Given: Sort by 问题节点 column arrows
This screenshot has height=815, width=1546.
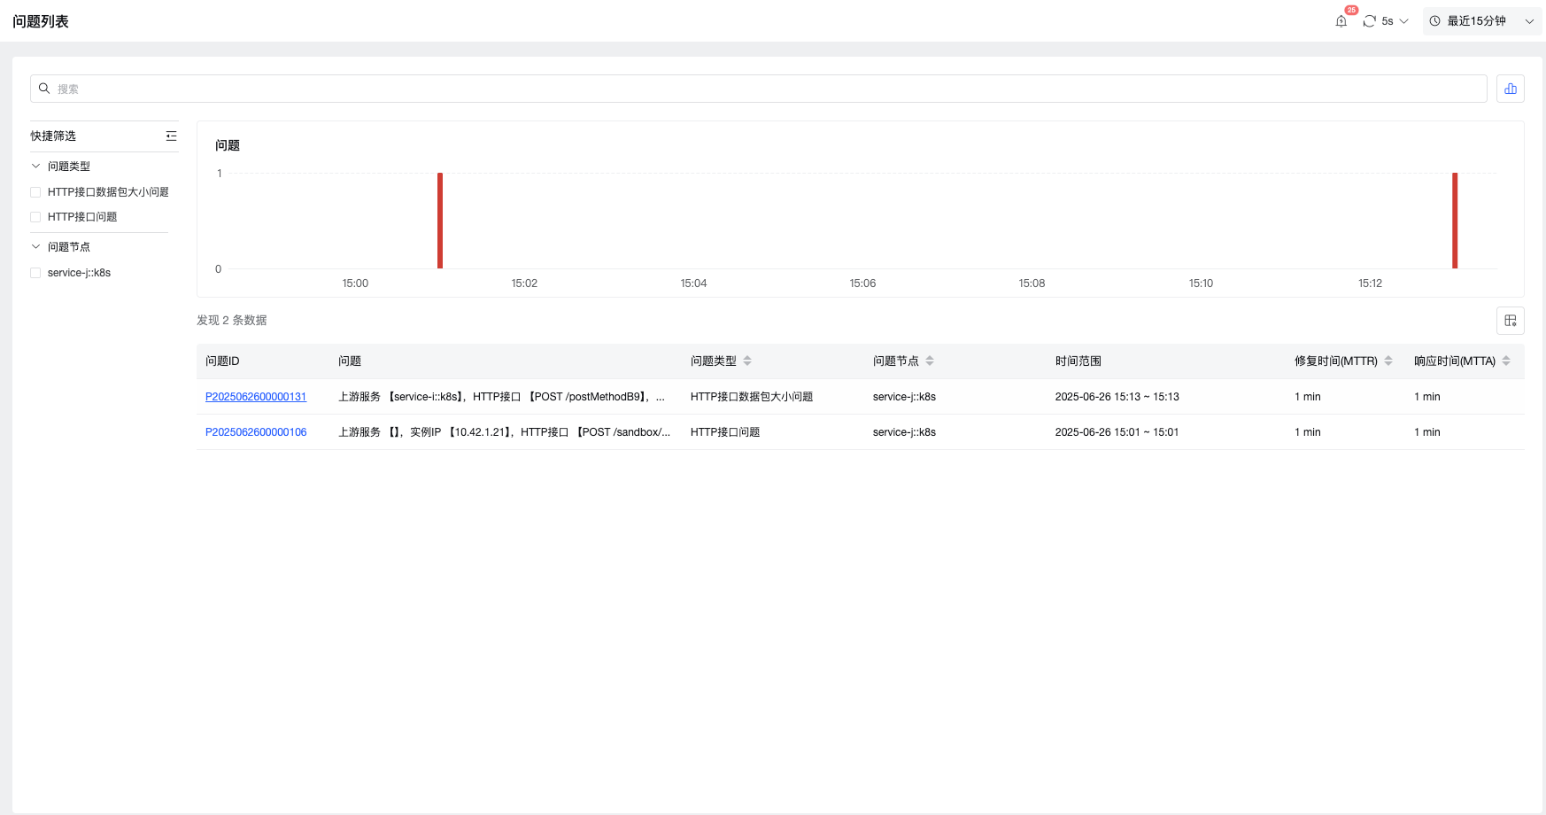Looking at the screenshot, I should click(x=930, y=361).
